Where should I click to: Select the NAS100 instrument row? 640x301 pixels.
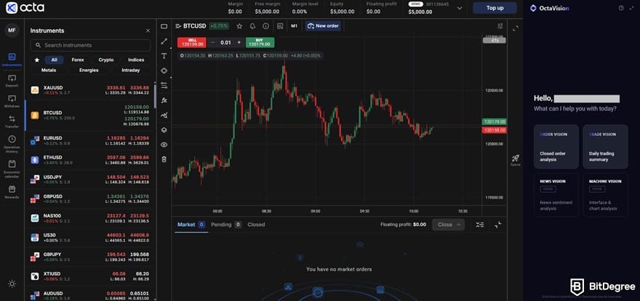coord(89,218)
